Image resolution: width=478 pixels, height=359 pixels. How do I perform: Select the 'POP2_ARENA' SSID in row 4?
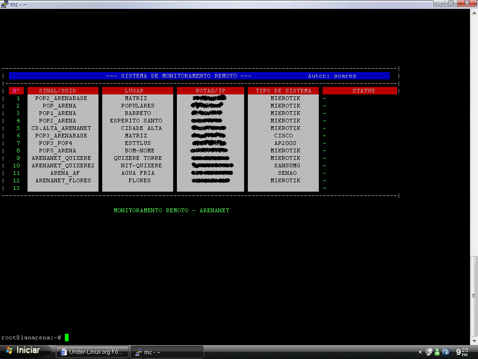(x=57, y=121)
